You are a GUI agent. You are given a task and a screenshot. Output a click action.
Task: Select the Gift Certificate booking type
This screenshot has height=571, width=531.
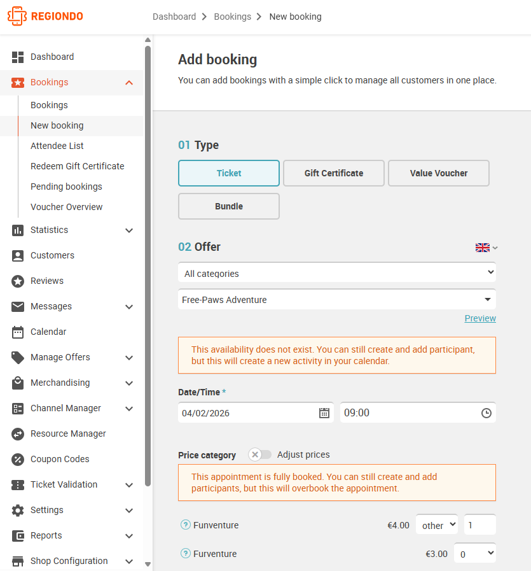[x=333, y=173]
